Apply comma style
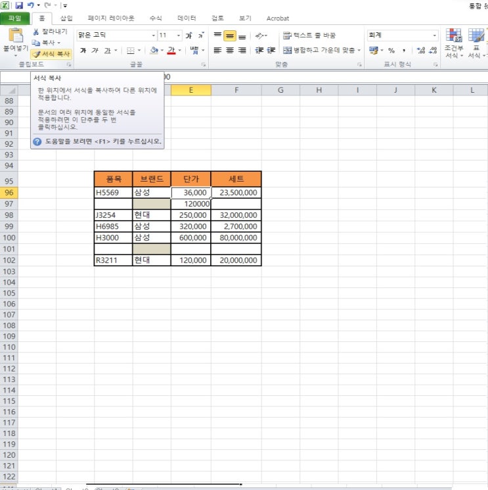Viewport: 488px width, 490px height. click(x=404, y=50)
